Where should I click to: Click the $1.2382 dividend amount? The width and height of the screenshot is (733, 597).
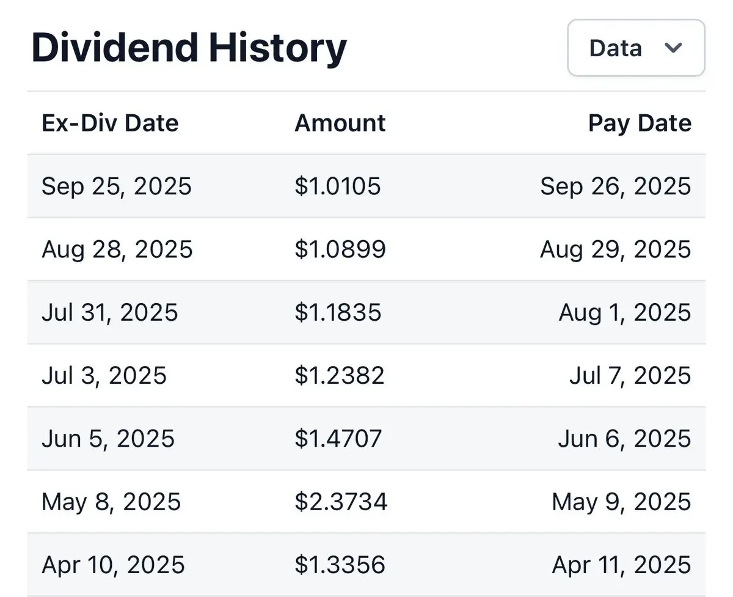click(340, 375)
